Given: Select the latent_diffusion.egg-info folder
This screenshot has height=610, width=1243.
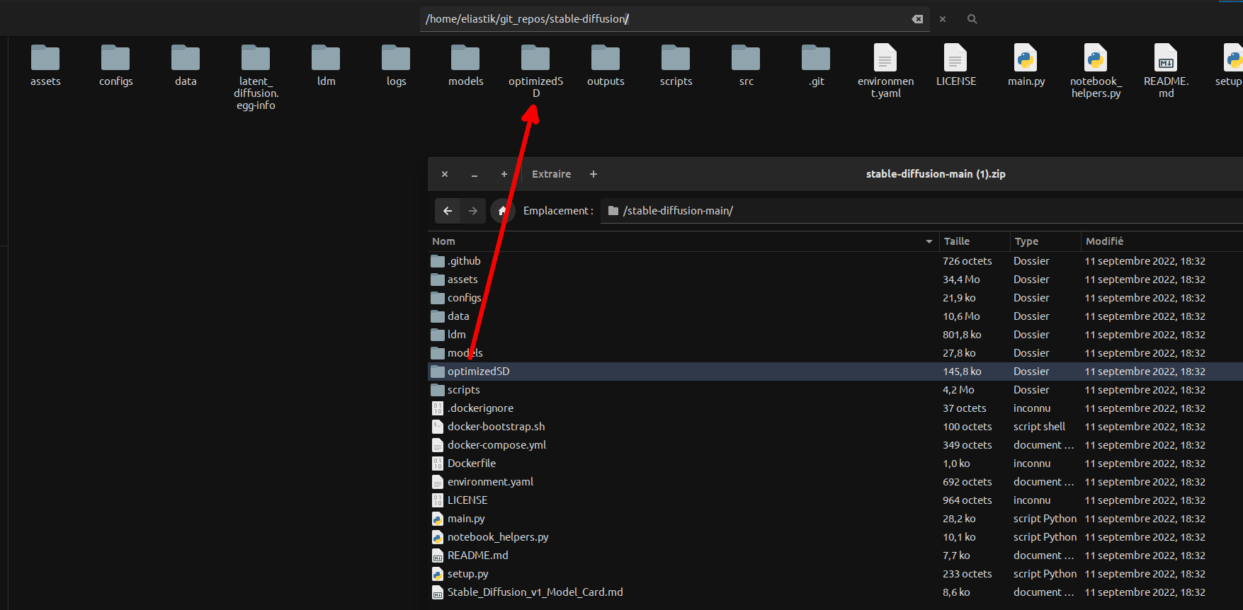Looking at the screenshot, I should pos(256,58).
